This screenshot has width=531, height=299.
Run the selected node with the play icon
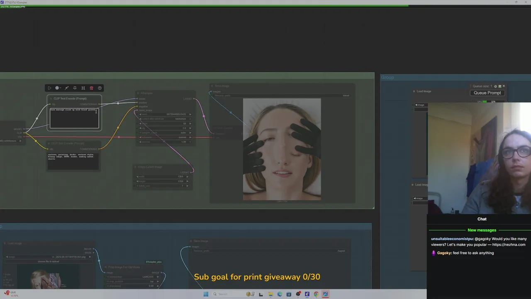[x=49, y=88]
